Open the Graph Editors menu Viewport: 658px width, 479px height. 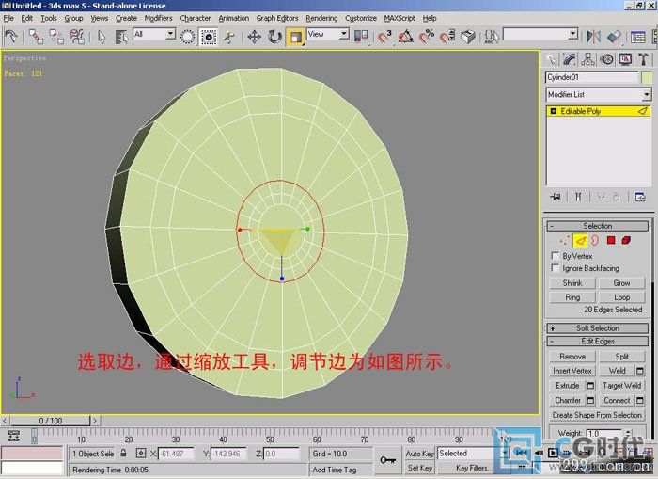click(x=277, y=18)
